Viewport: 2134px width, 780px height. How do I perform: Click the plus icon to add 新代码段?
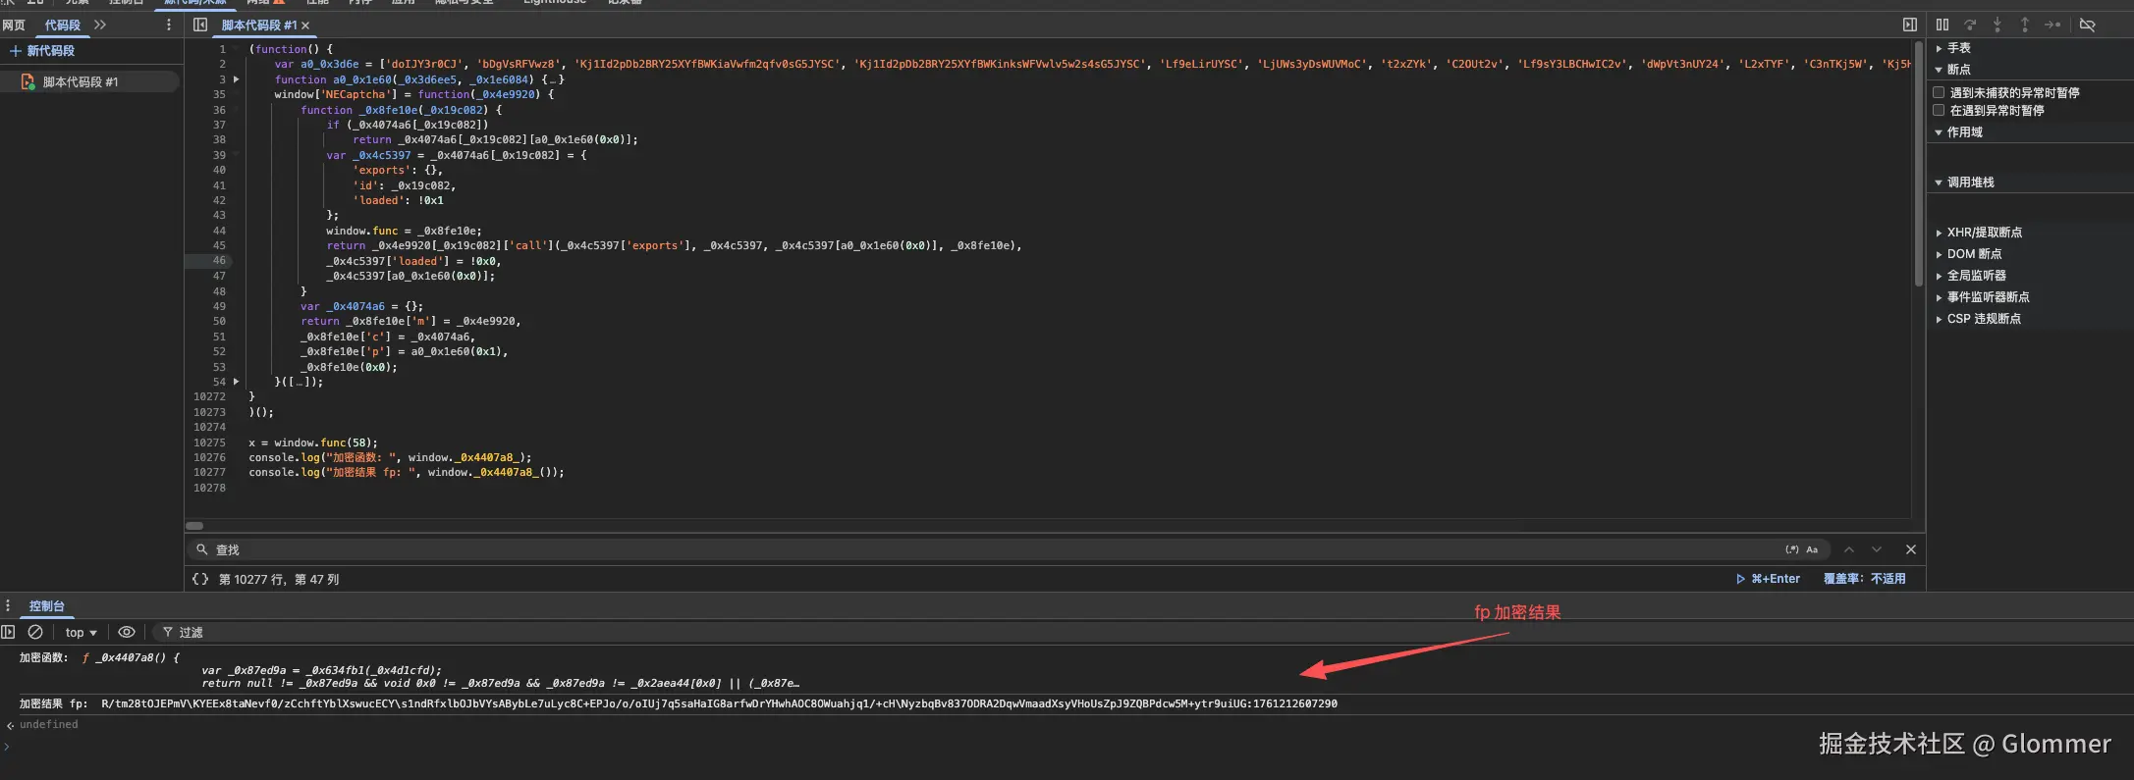(15, 50)
